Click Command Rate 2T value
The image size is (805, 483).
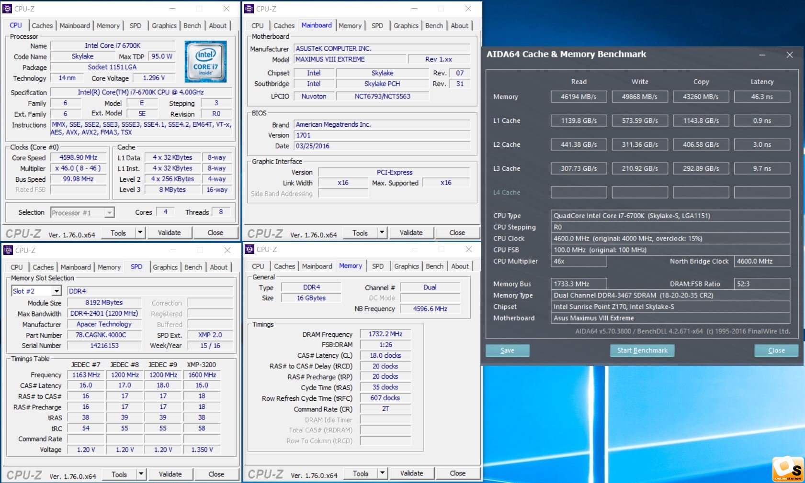(385, 409)
